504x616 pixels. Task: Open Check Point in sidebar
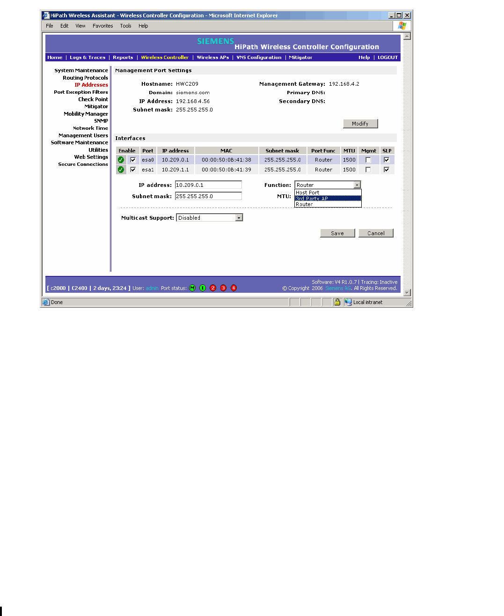point(93,99)
